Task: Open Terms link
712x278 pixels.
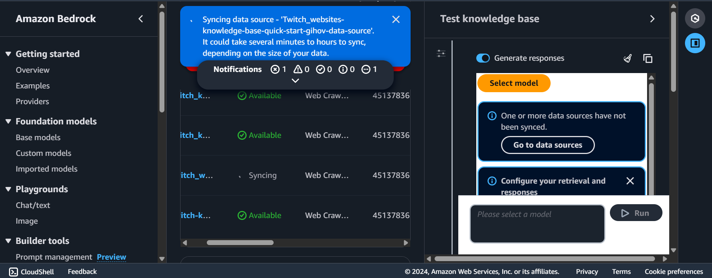Action: (x=621, y=272)
